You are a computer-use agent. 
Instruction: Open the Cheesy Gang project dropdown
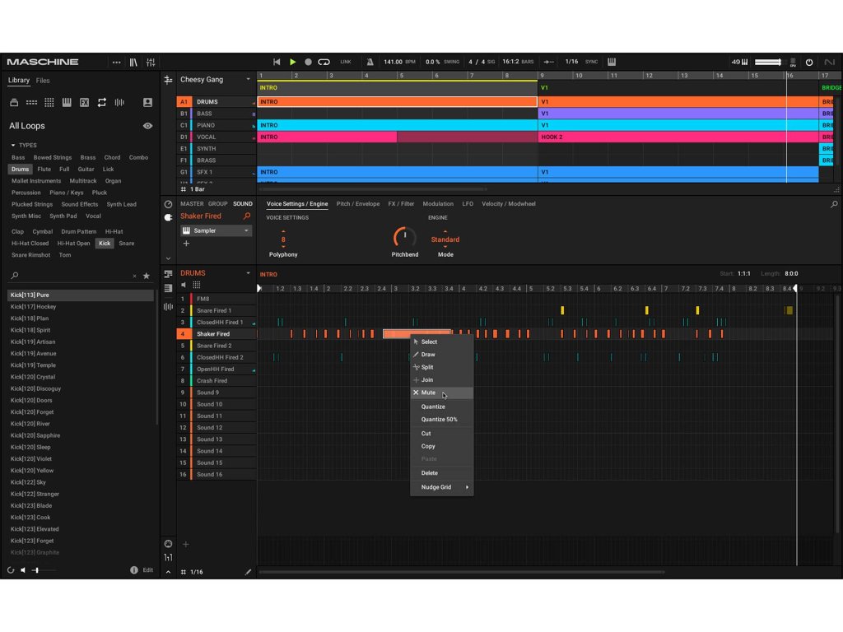pos(248,80)
